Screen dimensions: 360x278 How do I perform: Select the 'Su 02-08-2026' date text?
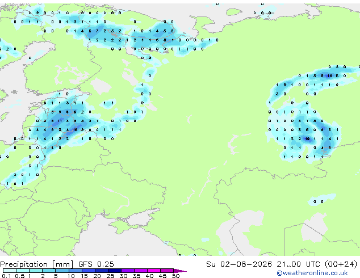coord(239,264)
